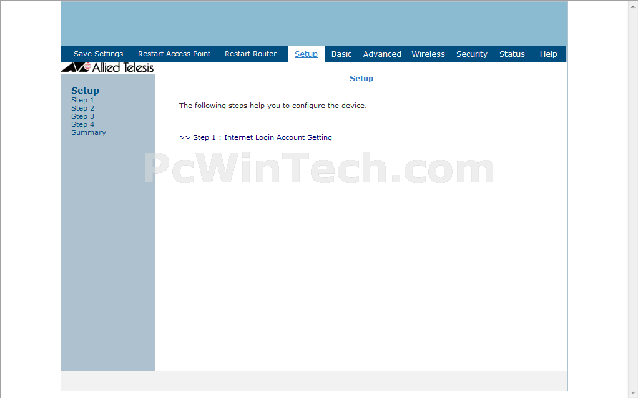
Task: Open Summary in the sidebar
Action: click(89, 133)
